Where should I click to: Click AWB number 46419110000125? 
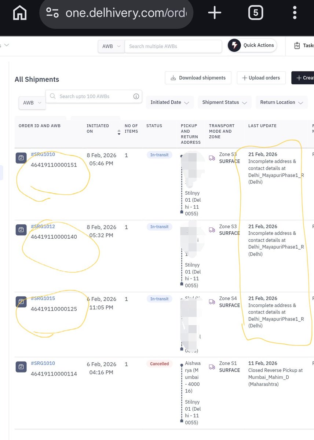(54, 309)
